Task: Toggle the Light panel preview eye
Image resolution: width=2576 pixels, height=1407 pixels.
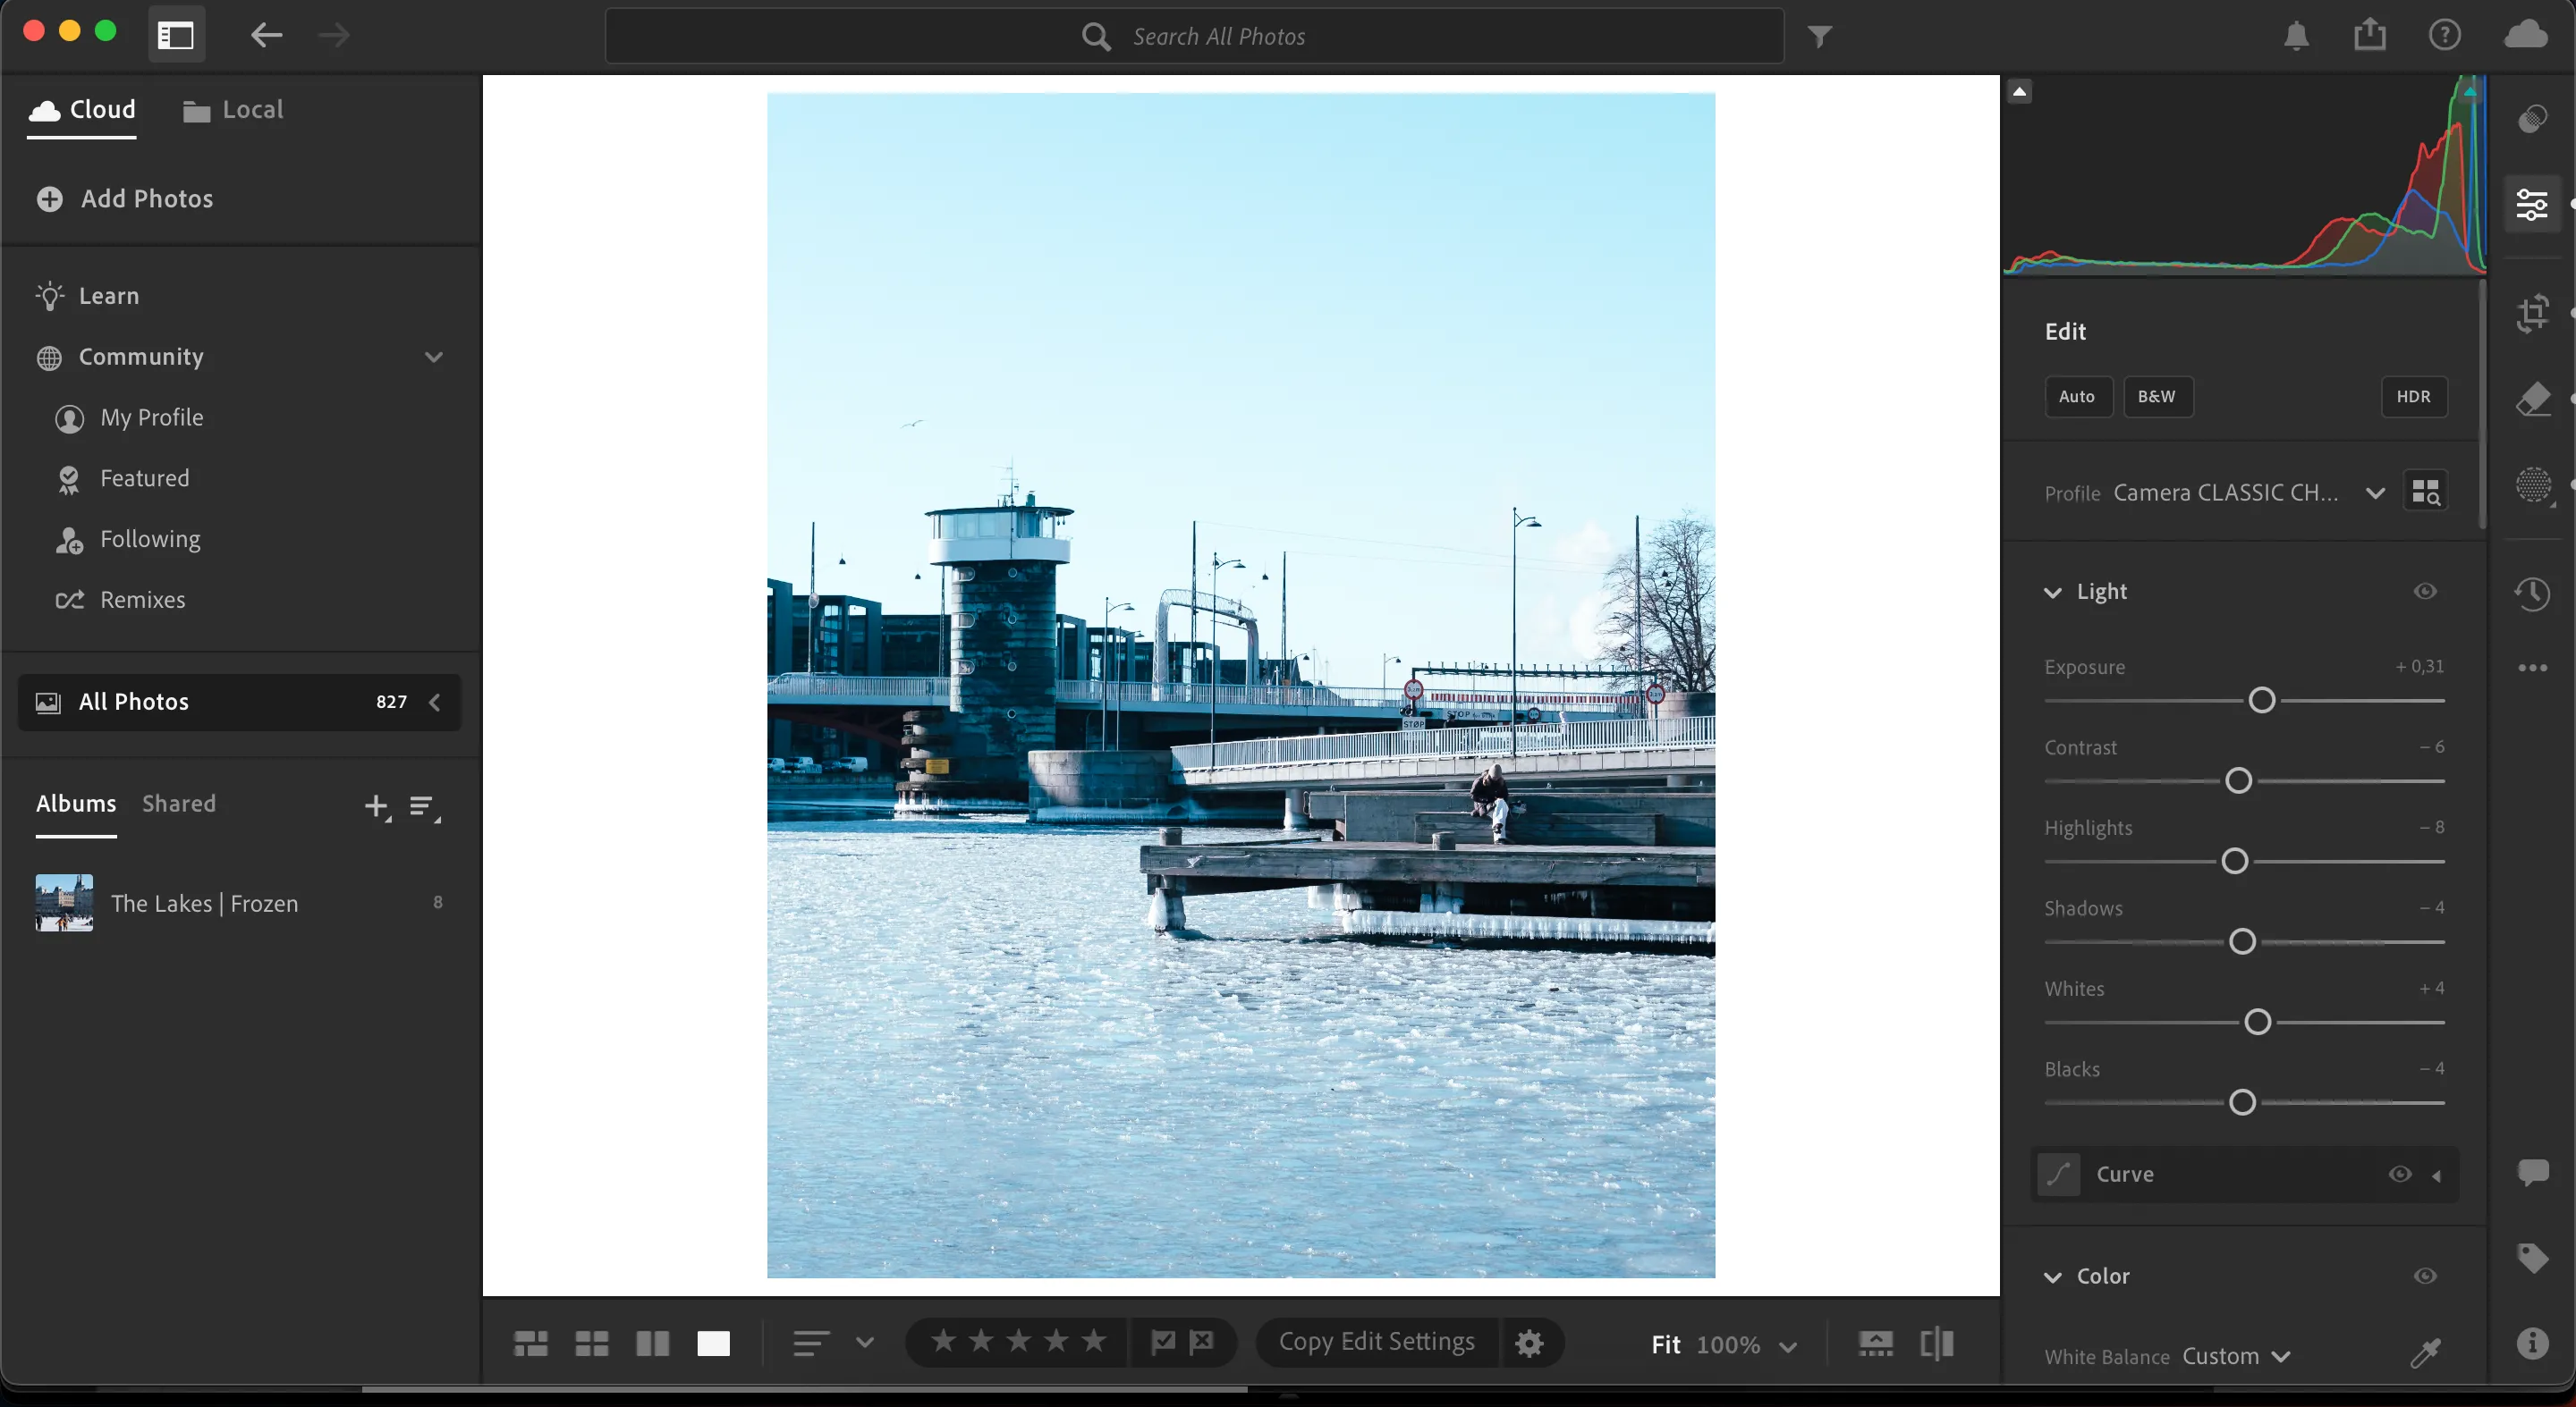Action: click(x=2425, y=591)
